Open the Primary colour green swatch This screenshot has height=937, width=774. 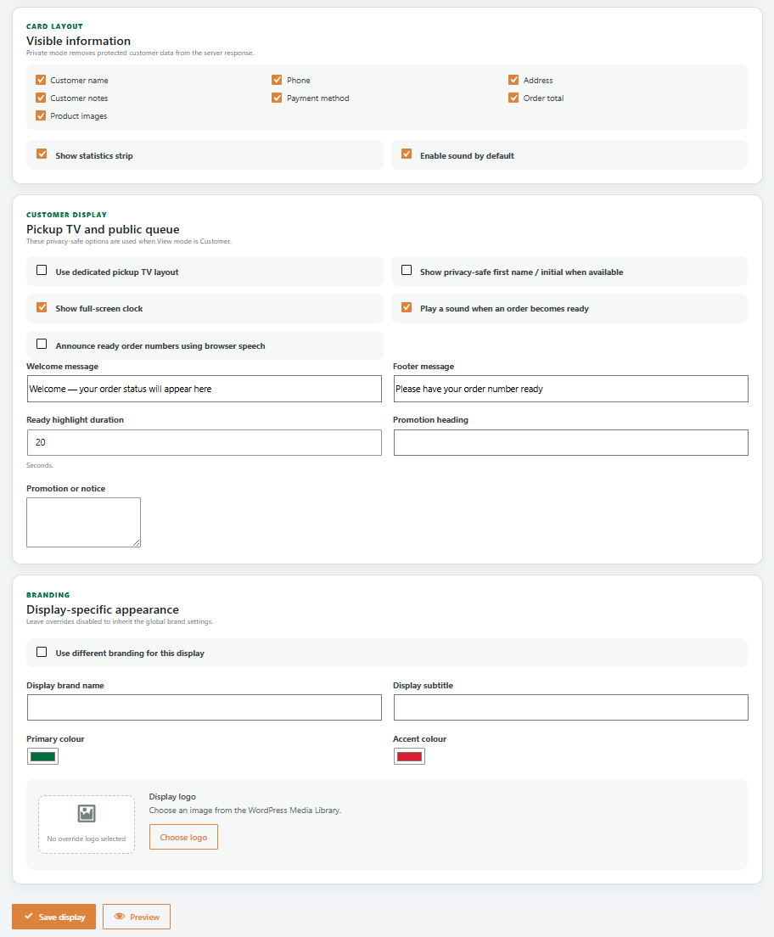(x=42, y=756)
